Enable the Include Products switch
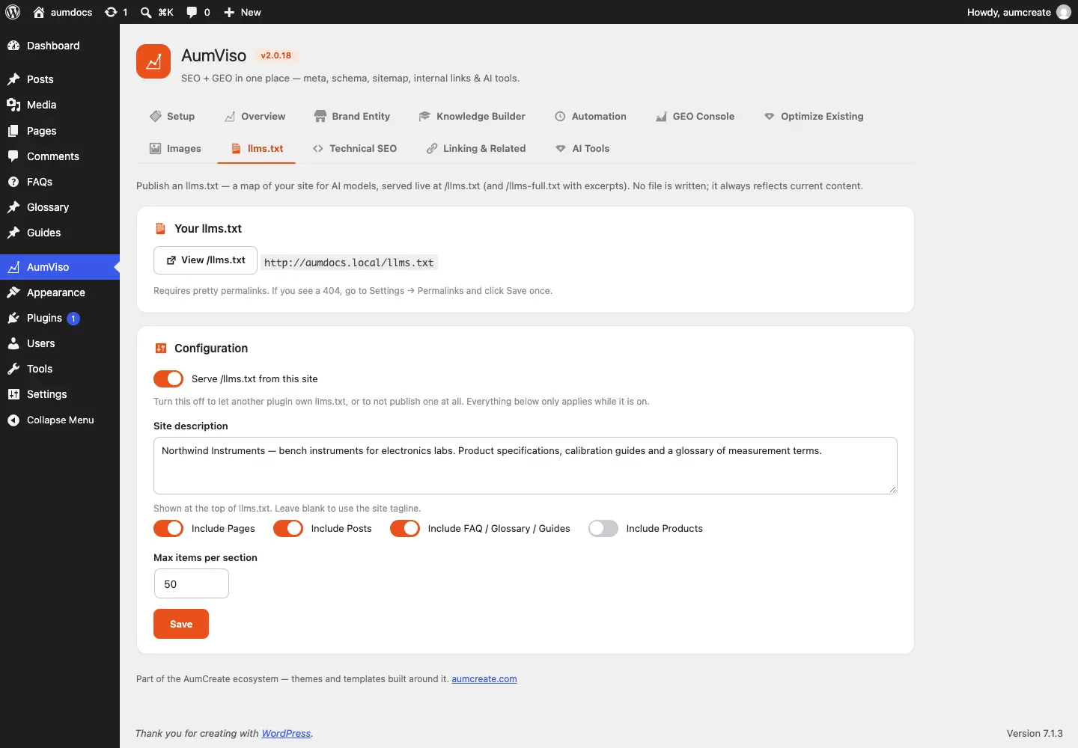The height and width of the screenshot is (748, 1078). 603,528
